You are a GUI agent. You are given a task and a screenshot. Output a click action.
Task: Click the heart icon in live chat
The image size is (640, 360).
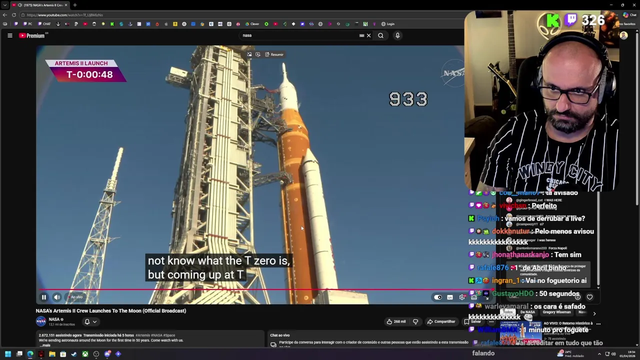[x=589, y=297]
